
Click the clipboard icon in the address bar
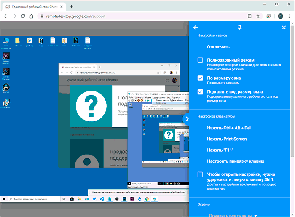pos(249,16)
